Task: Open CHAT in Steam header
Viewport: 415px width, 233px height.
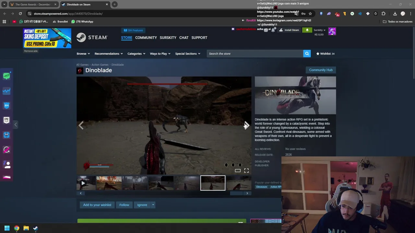Action: [184, 38]
